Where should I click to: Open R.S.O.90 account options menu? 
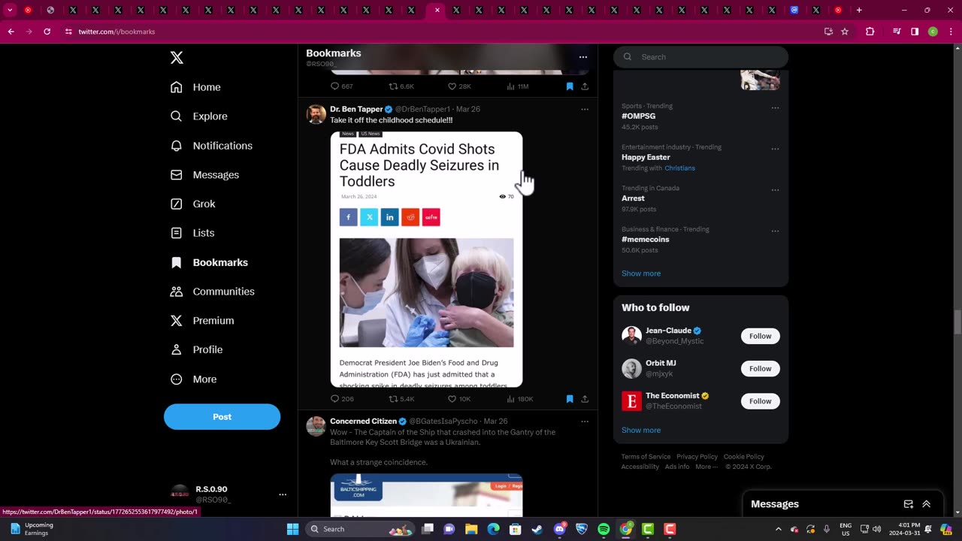click(x=283, y=494)
